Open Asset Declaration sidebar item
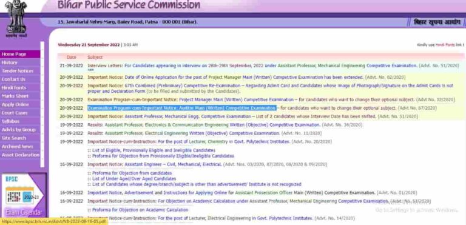Viewport: 466px width, 225px height. pos(21,155)
